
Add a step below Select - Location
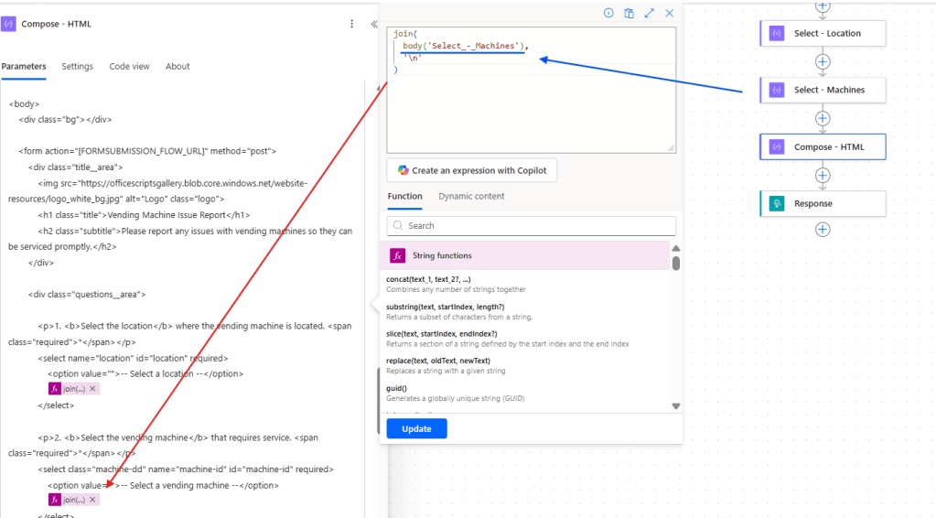point(823,61)
